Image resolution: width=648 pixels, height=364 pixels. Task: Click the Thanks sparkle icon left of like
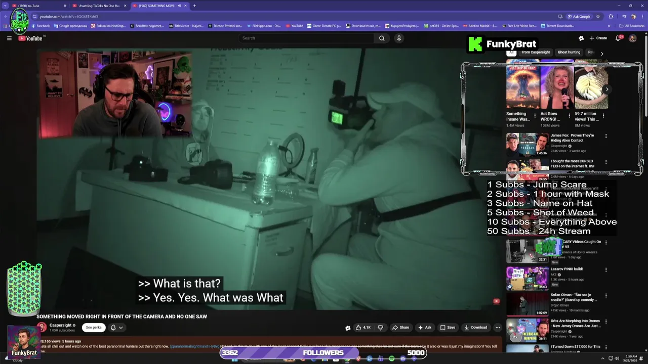(348, 328)
